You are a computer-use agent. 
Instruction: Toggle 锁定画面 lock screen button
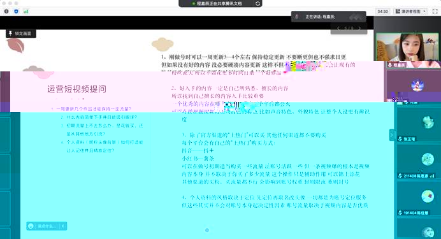(21, 33)
